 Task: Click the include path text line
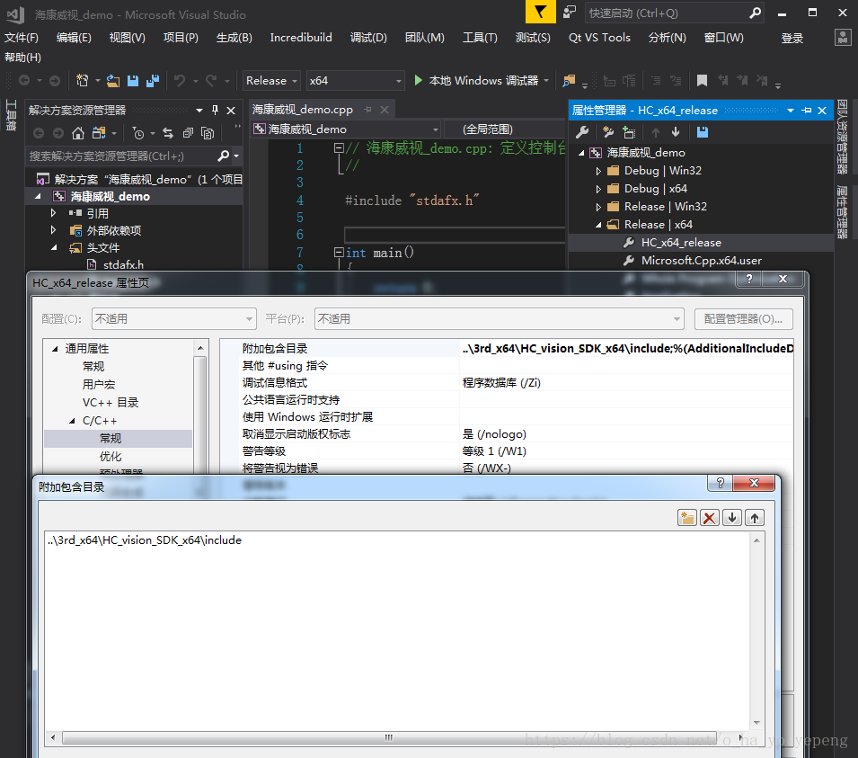[145, 540]
